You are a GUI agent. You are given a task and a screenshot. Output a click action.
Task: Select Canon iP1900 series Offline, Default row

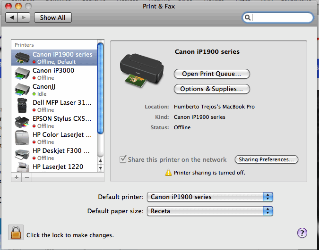pos(54,58)
